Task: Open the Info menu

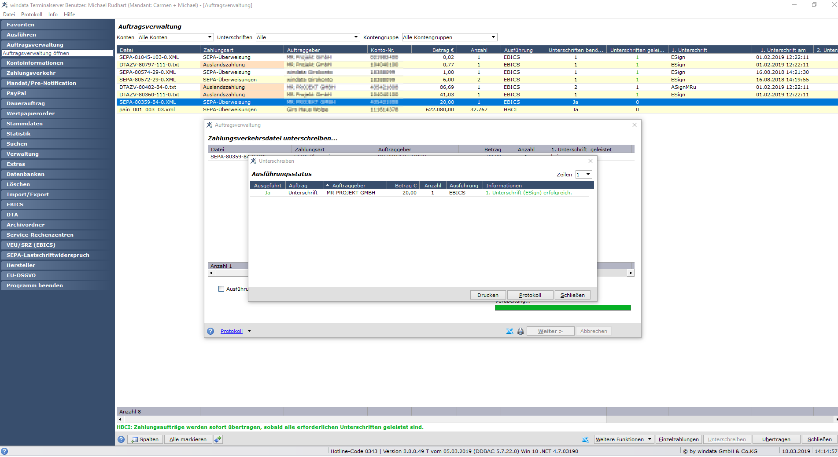Action: tap(53, 15)
